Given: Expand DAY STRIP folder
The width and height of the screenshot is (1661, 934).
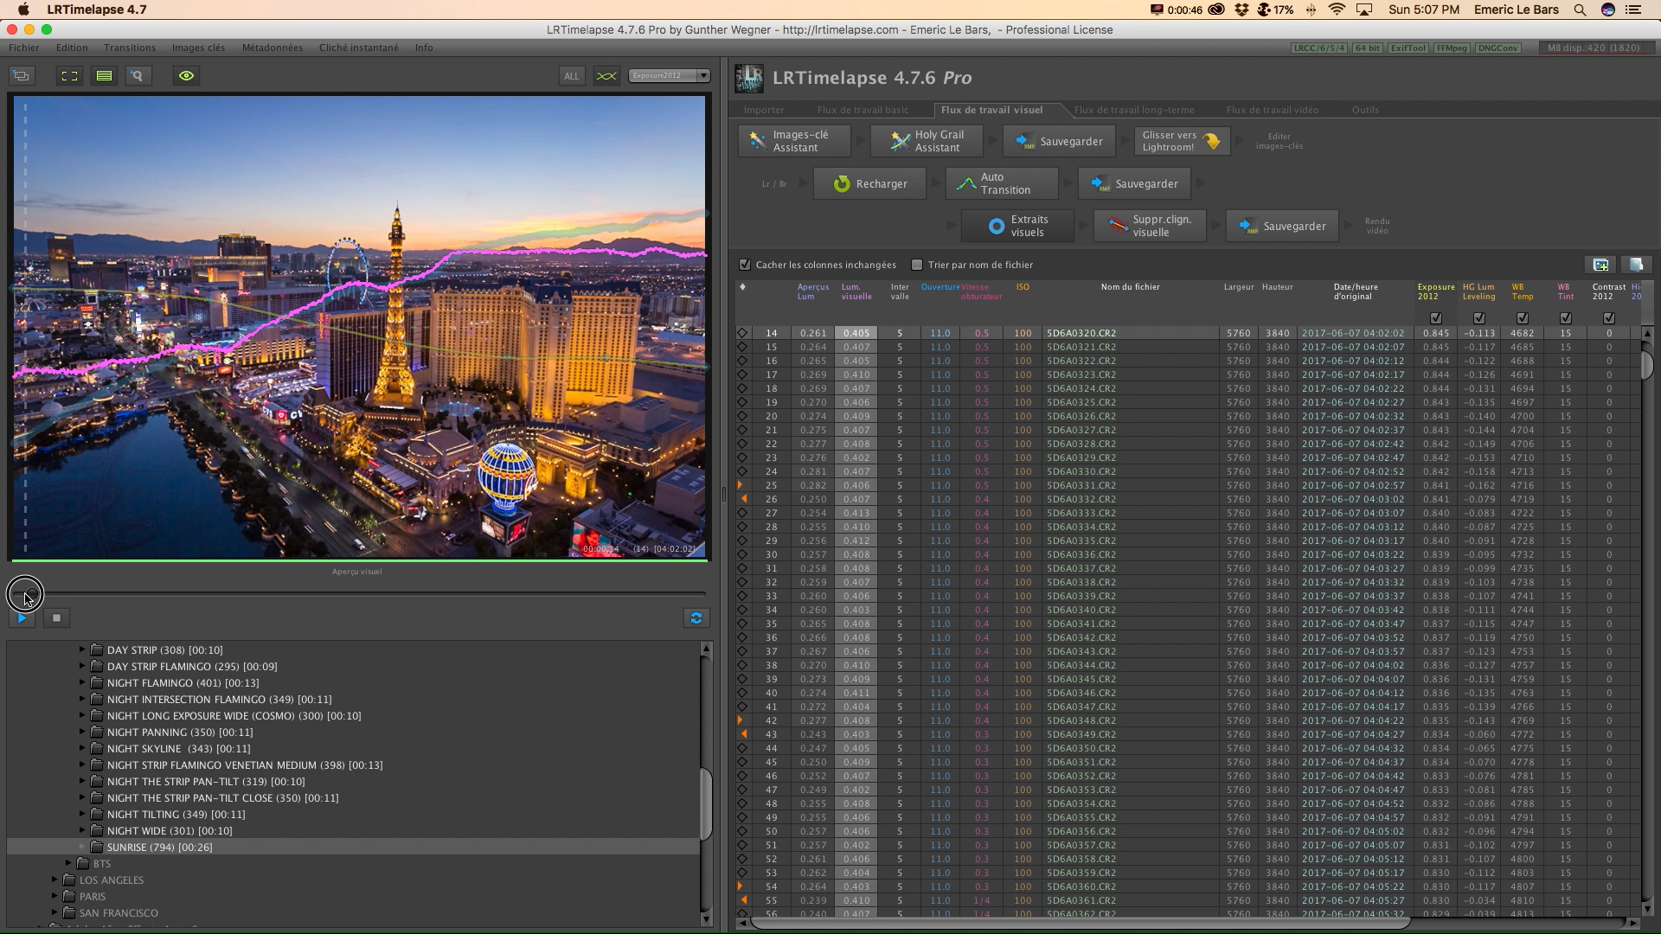Looking at the screenshot, I should pos(83,649).
